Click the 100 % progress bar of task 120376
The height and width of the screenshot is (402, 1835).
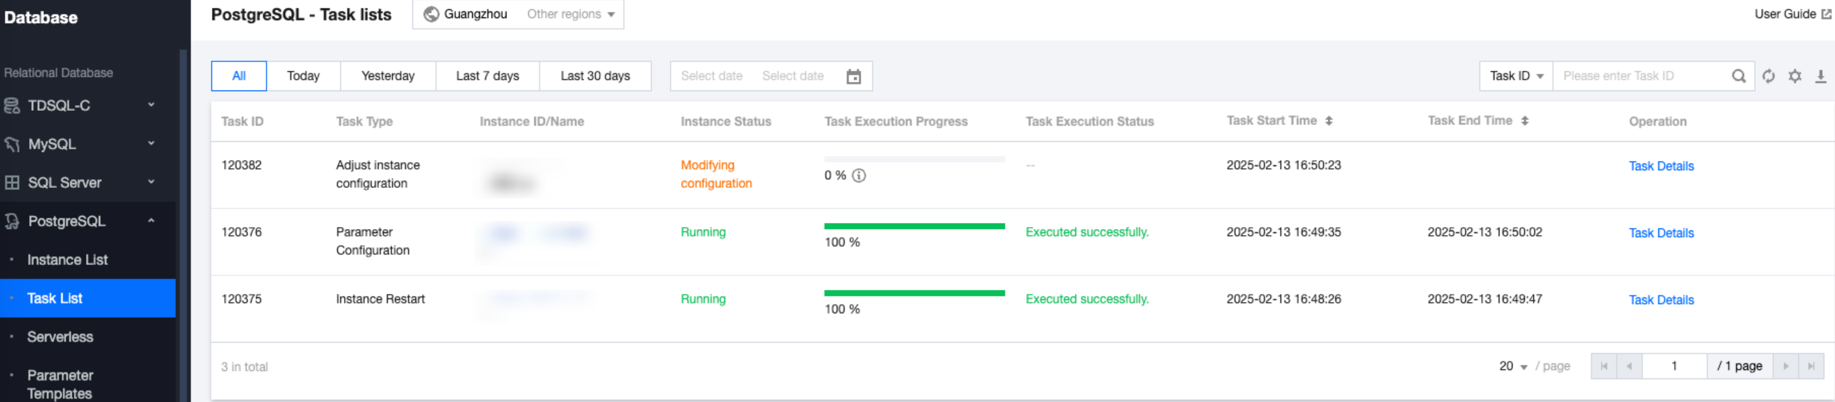(914, 226)
